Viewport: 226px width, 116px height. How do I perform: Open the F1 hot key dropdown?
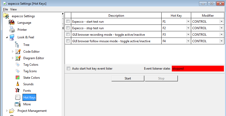188,22
